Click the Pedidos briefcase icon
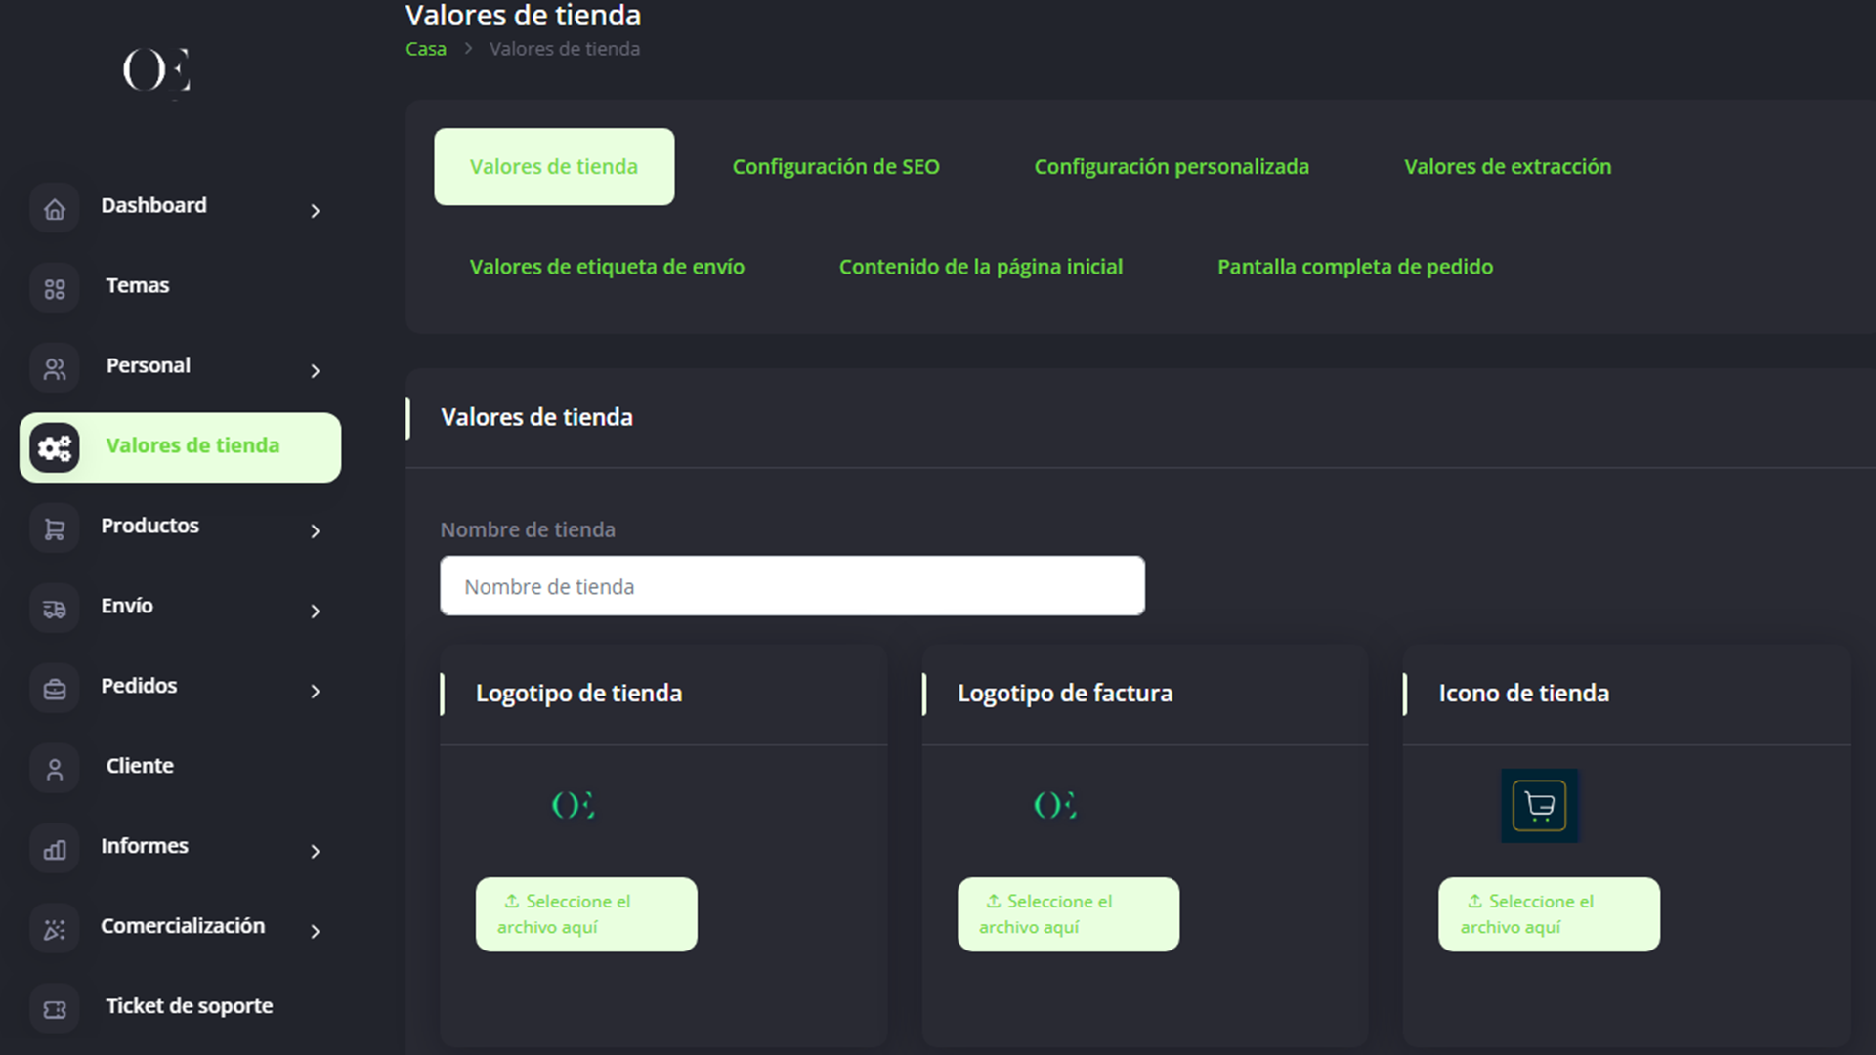 tap(55, 690)
